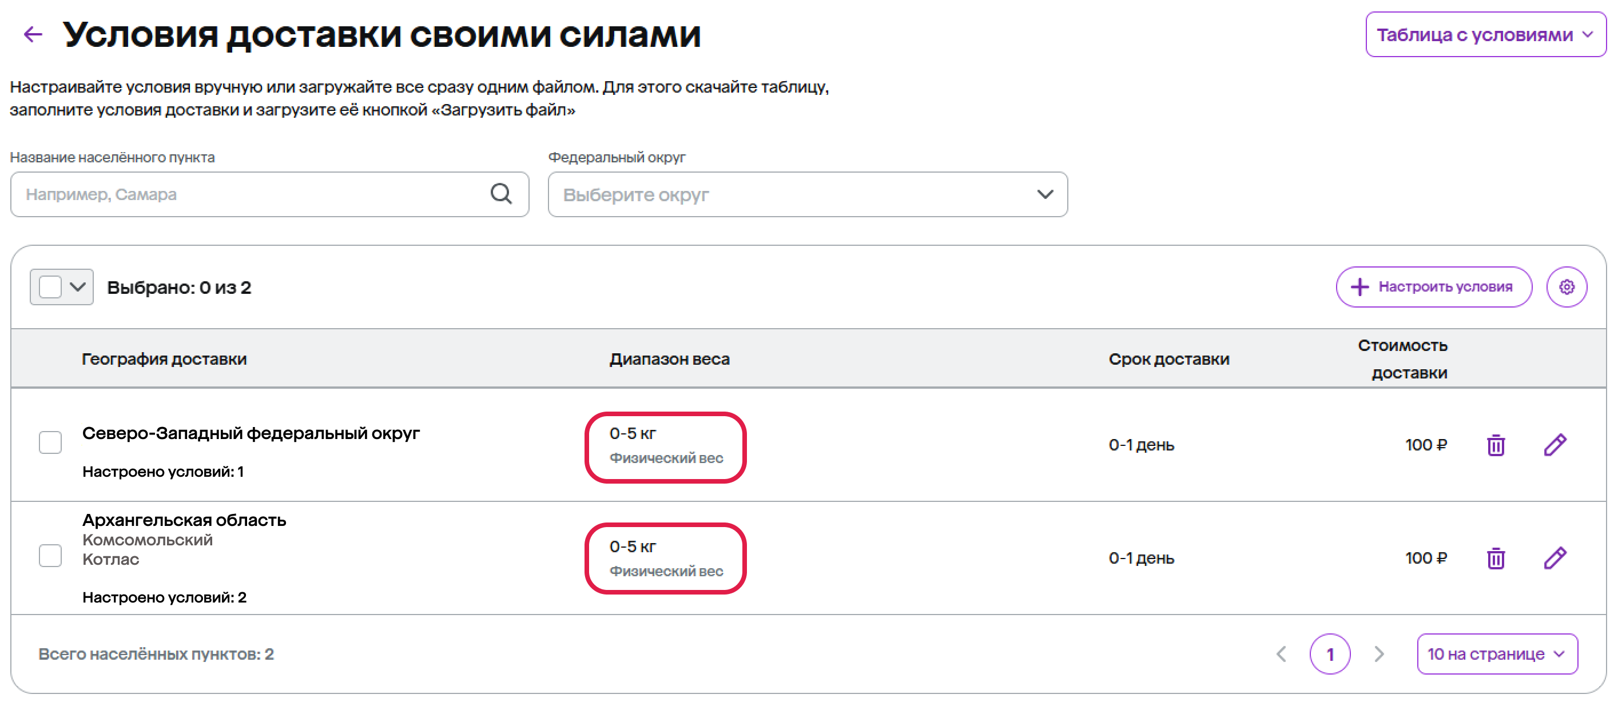Click the География доставки column header

164,359
